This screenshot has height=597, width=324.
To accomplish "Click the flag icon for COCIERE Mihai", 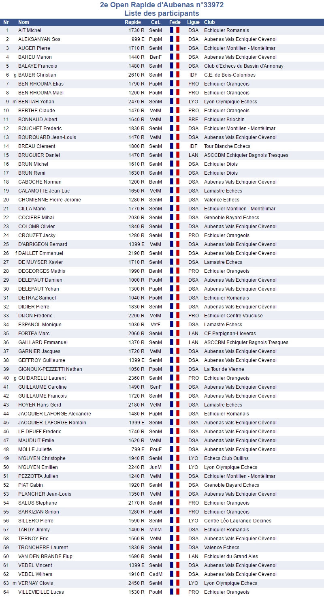I will (175, 218).
